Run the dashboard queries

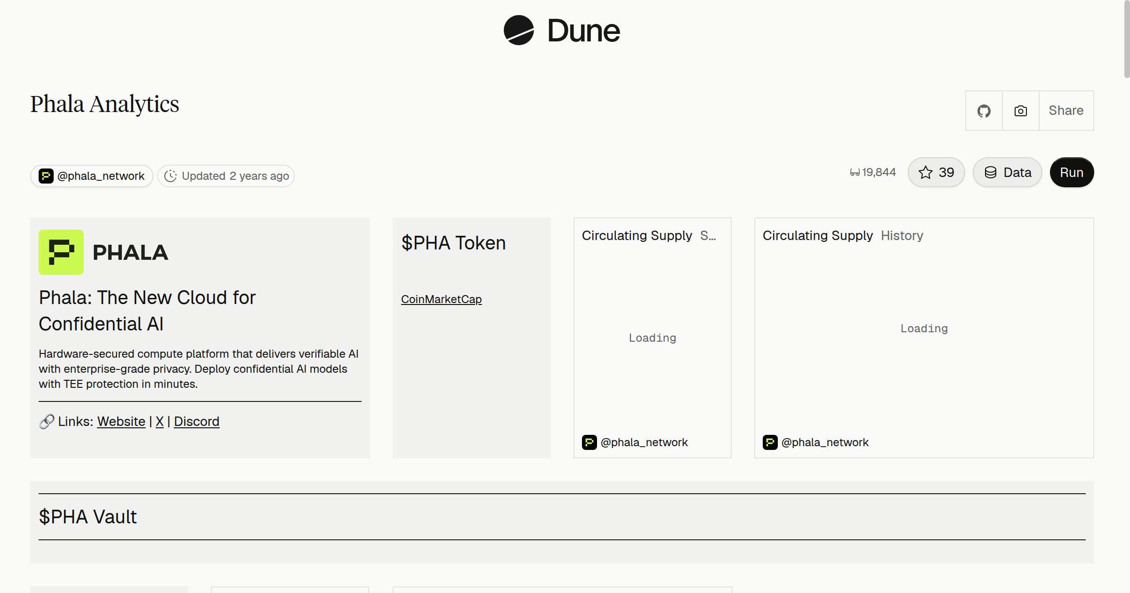tap(1072, 172)
